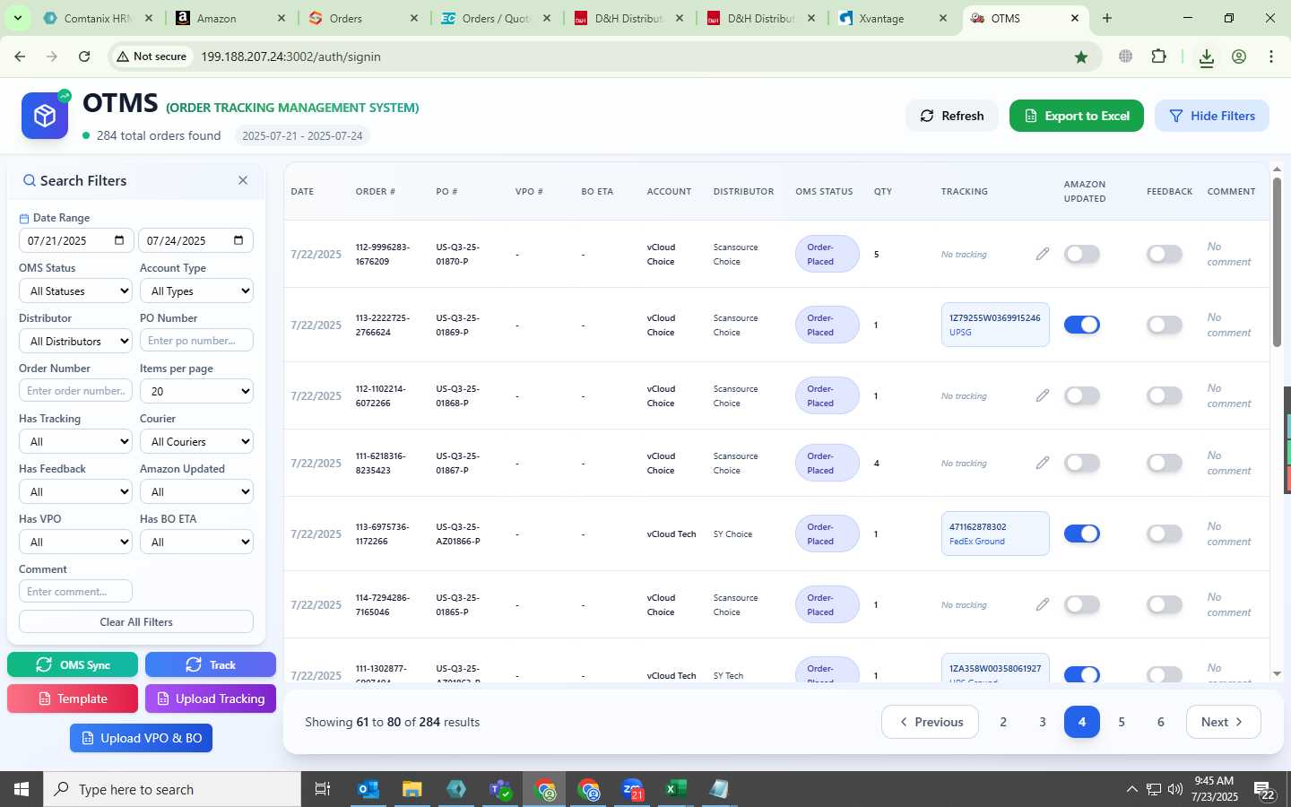1291x807 pixels.
Task: Click the Order Number input field
Action: click(75, 391)
